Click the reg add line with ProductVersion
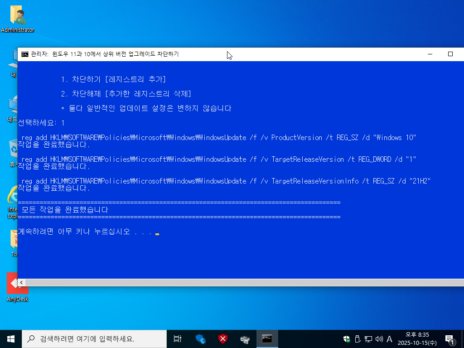 pos(219,138)
